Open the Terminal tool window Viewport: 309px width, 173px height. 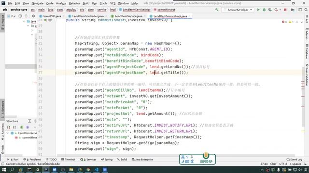click(x=68, y=160)
